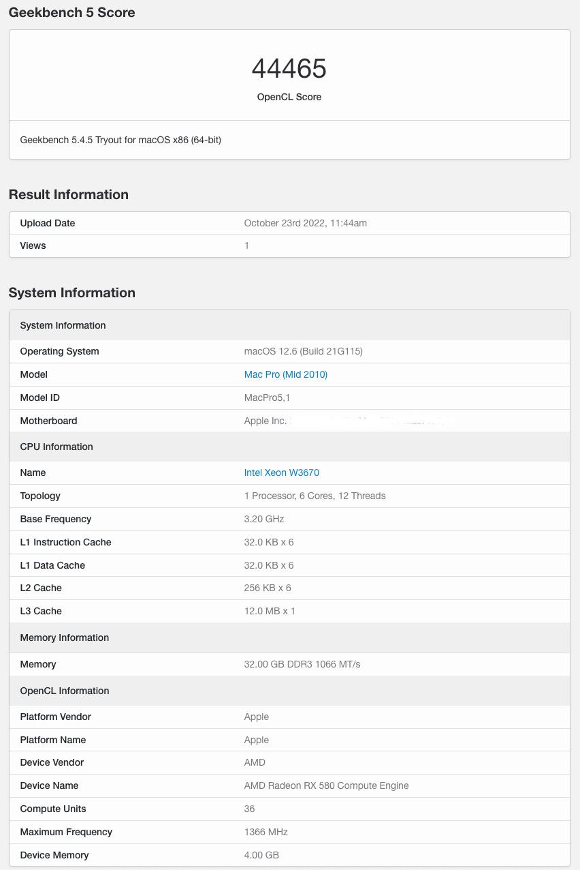Select the AMD device vendor value
Screen dimensions: 580x870
pyautogui.click(x=255, y=762)
